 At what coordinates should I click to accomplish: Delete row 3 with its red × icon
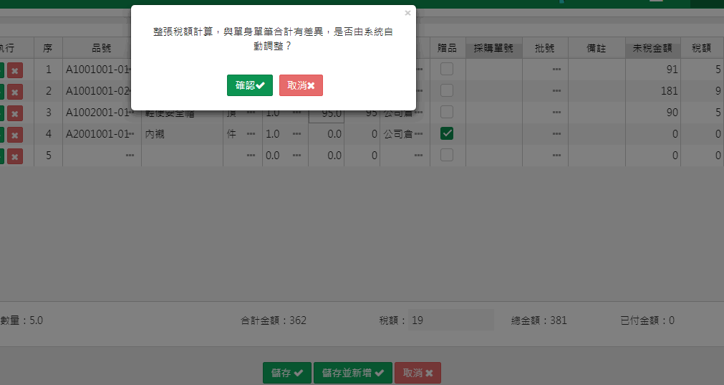pos(15,113)
